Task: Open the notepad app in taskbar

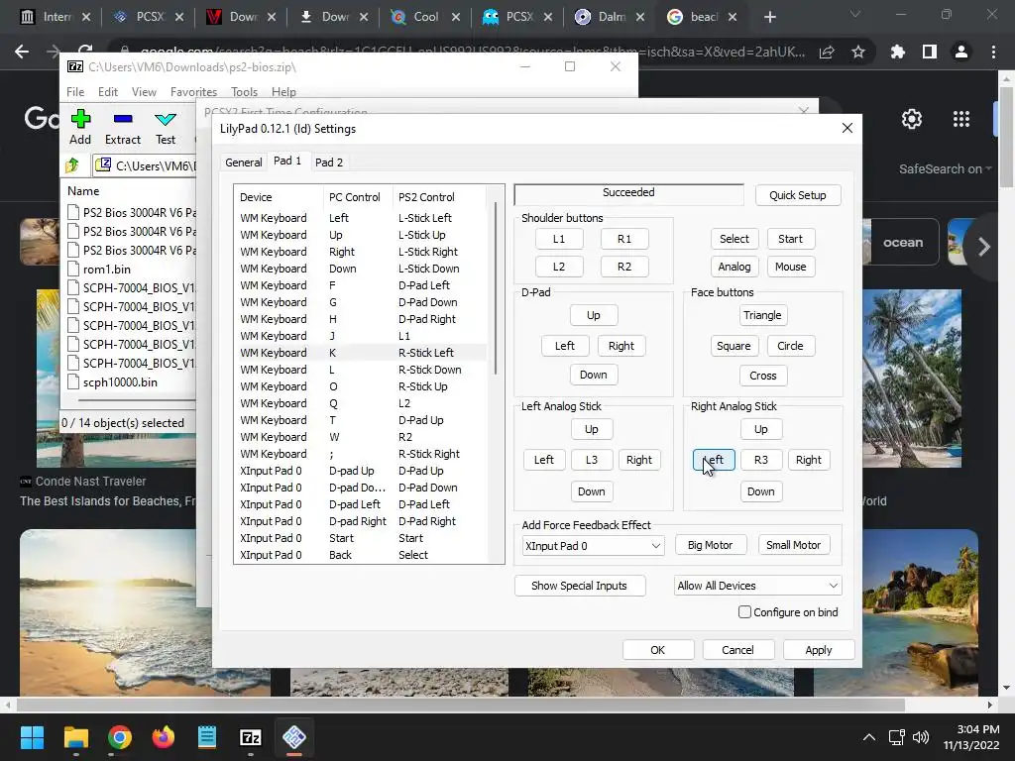Action: pos(207,737)
